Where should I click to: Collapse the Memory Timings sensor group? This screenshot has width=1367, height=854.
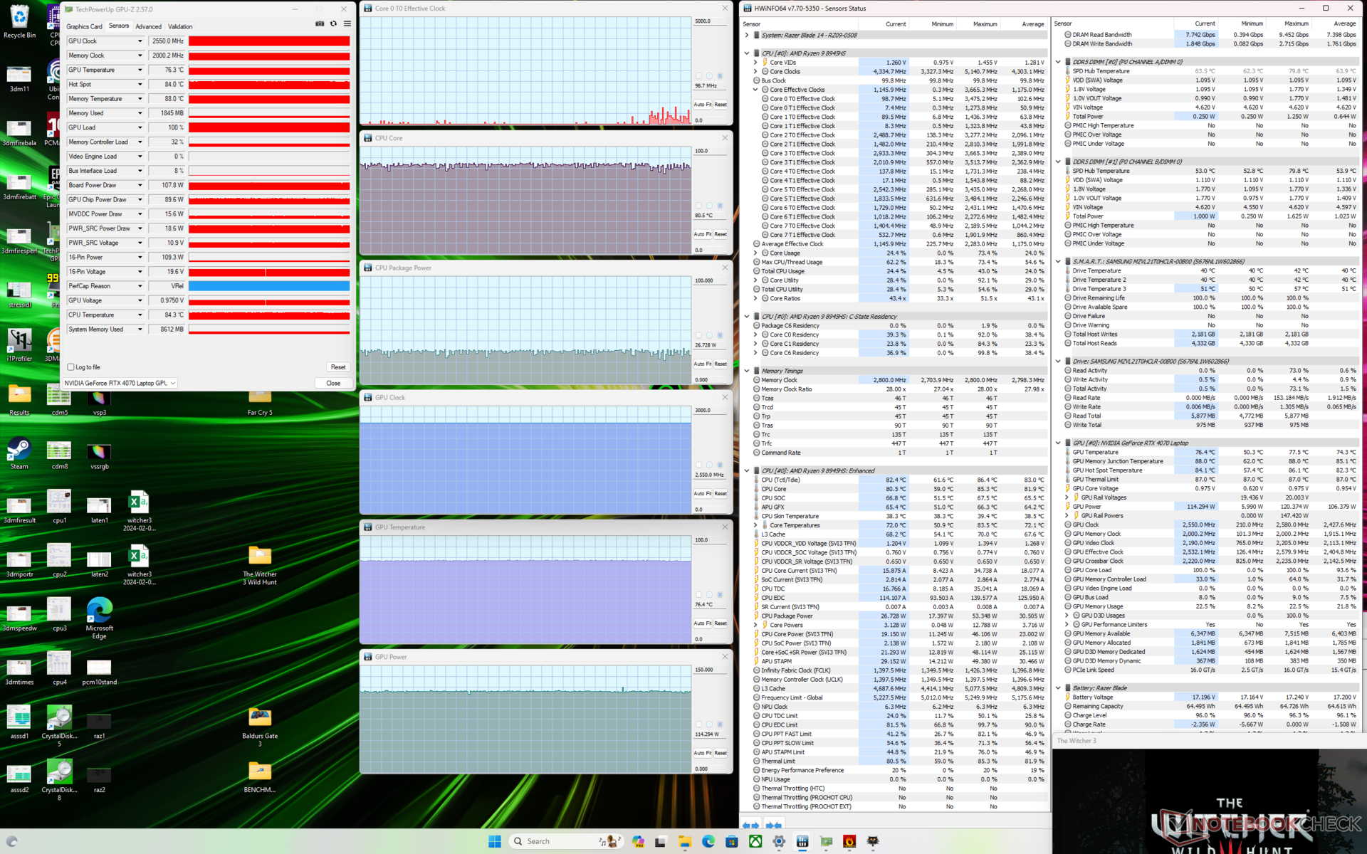747,371
